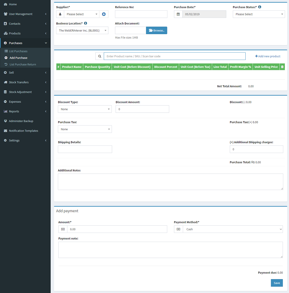Open the Supplier dropdown

point(81,14)
